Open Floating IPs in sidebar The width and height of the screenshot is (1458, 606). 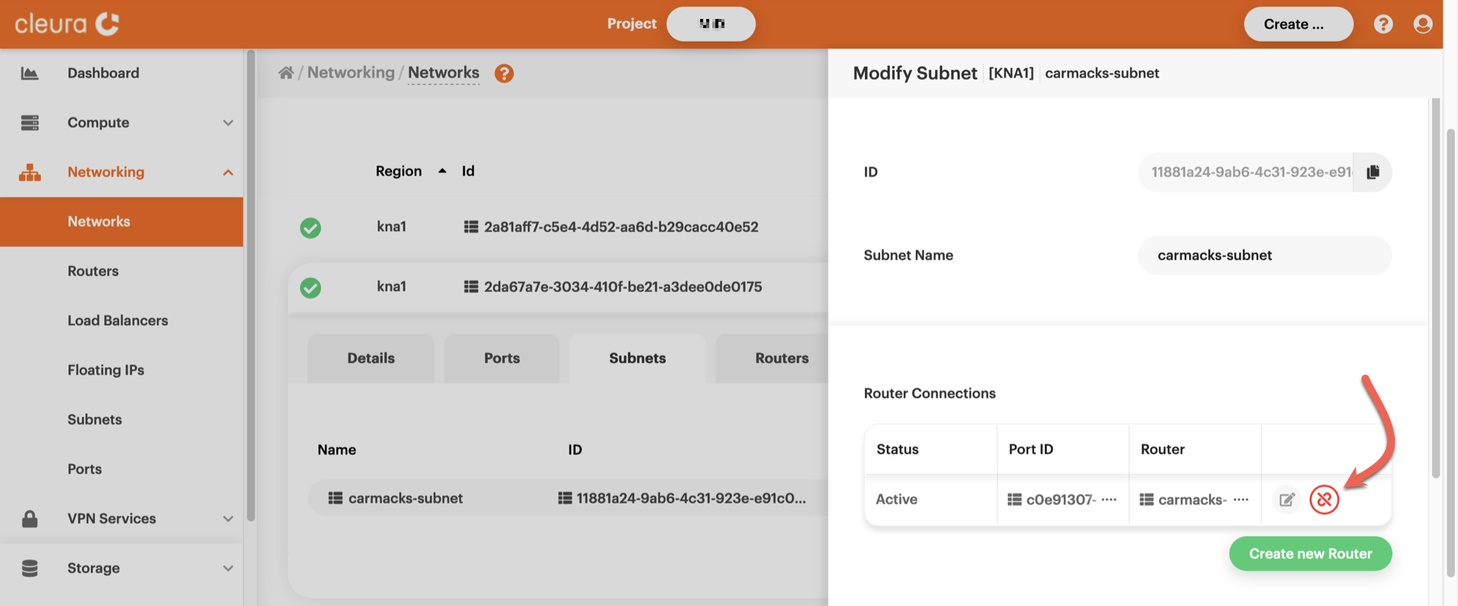106,370
